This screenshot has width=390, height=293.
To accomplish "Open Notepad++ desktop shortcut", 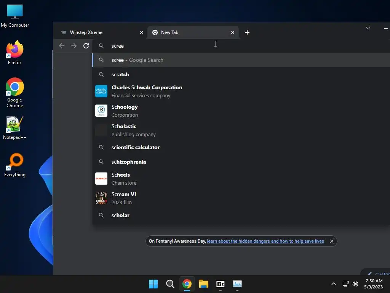I will click(x=15, y=128).
